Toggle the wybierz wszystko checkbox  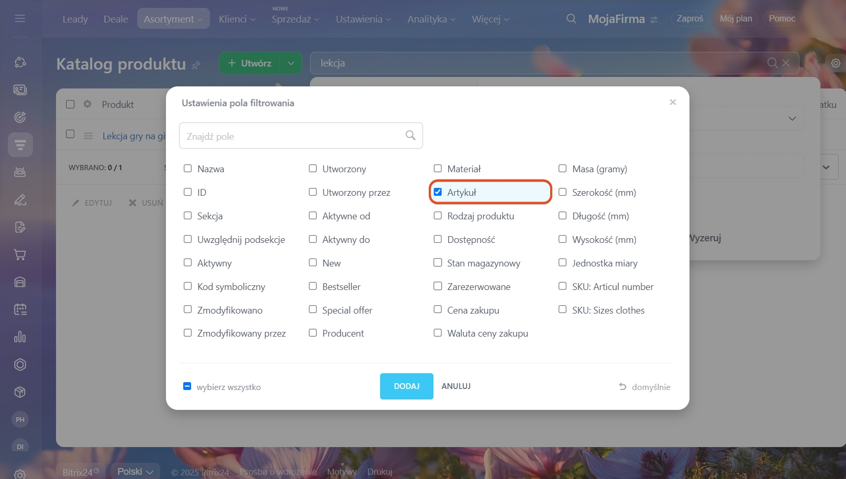click(187, 386)
